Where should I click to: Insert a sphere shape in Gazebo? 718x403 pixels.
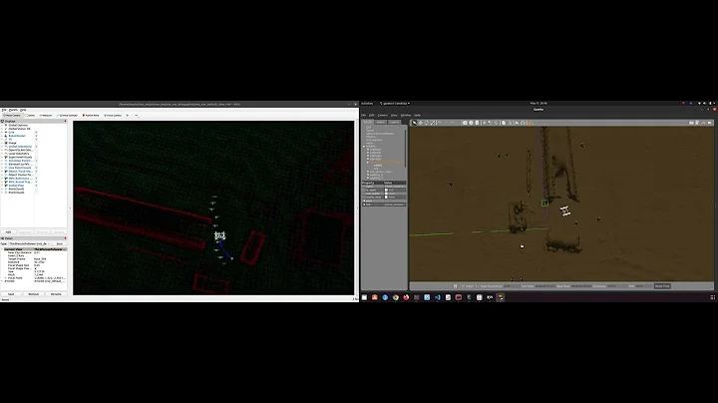(x=471, y=123)
